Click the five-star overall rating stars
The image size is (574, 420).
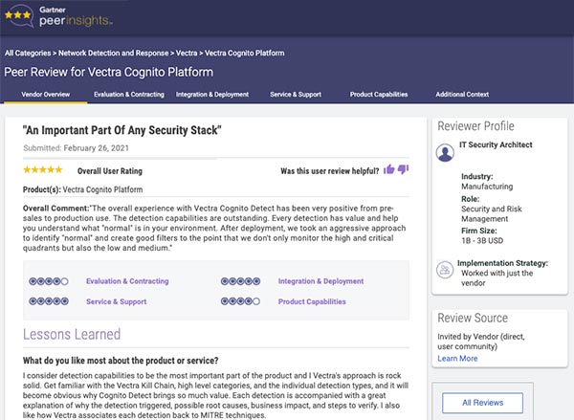coord(43,170)
